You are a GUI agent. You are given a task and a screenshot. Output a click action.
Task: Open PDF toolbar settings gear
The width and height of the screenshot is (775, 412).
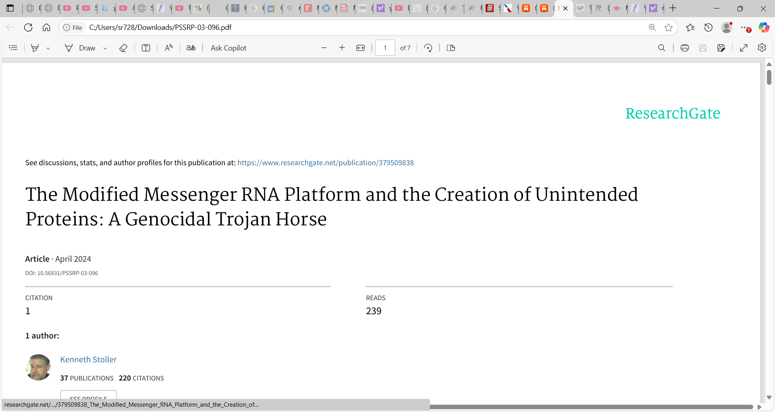coord(762,48)
